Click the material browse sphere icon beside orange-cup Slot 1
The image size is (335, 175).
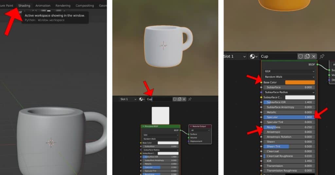254,56
